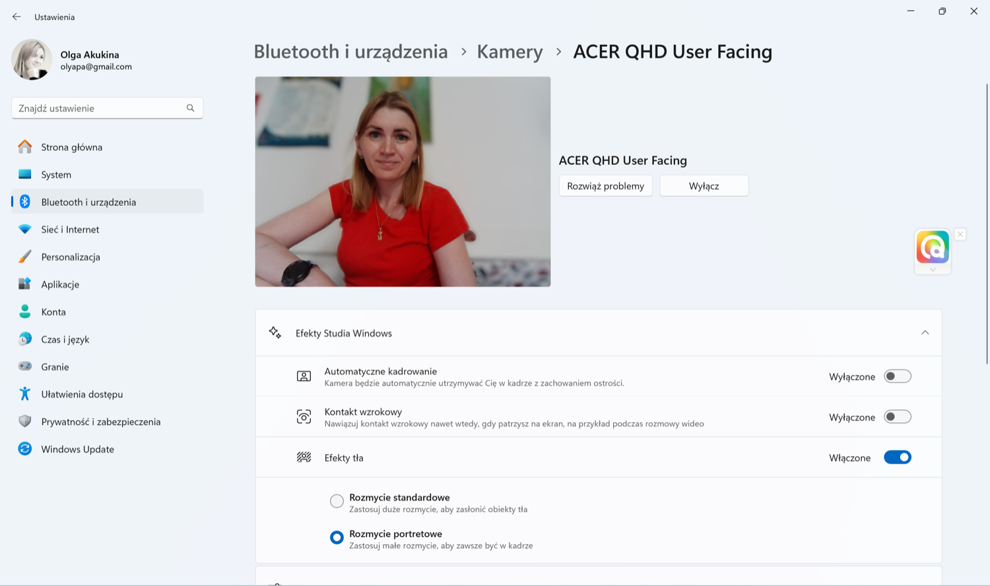Click the Sieć i Internet wifi icon

25,229
